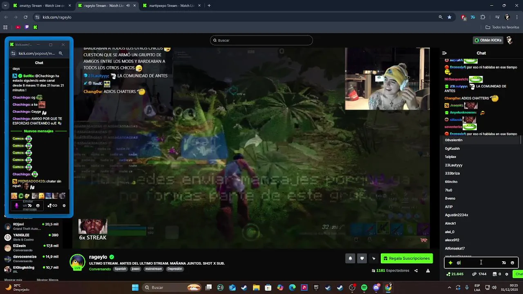Click Mostrar más in sidebar

(13, 280)
